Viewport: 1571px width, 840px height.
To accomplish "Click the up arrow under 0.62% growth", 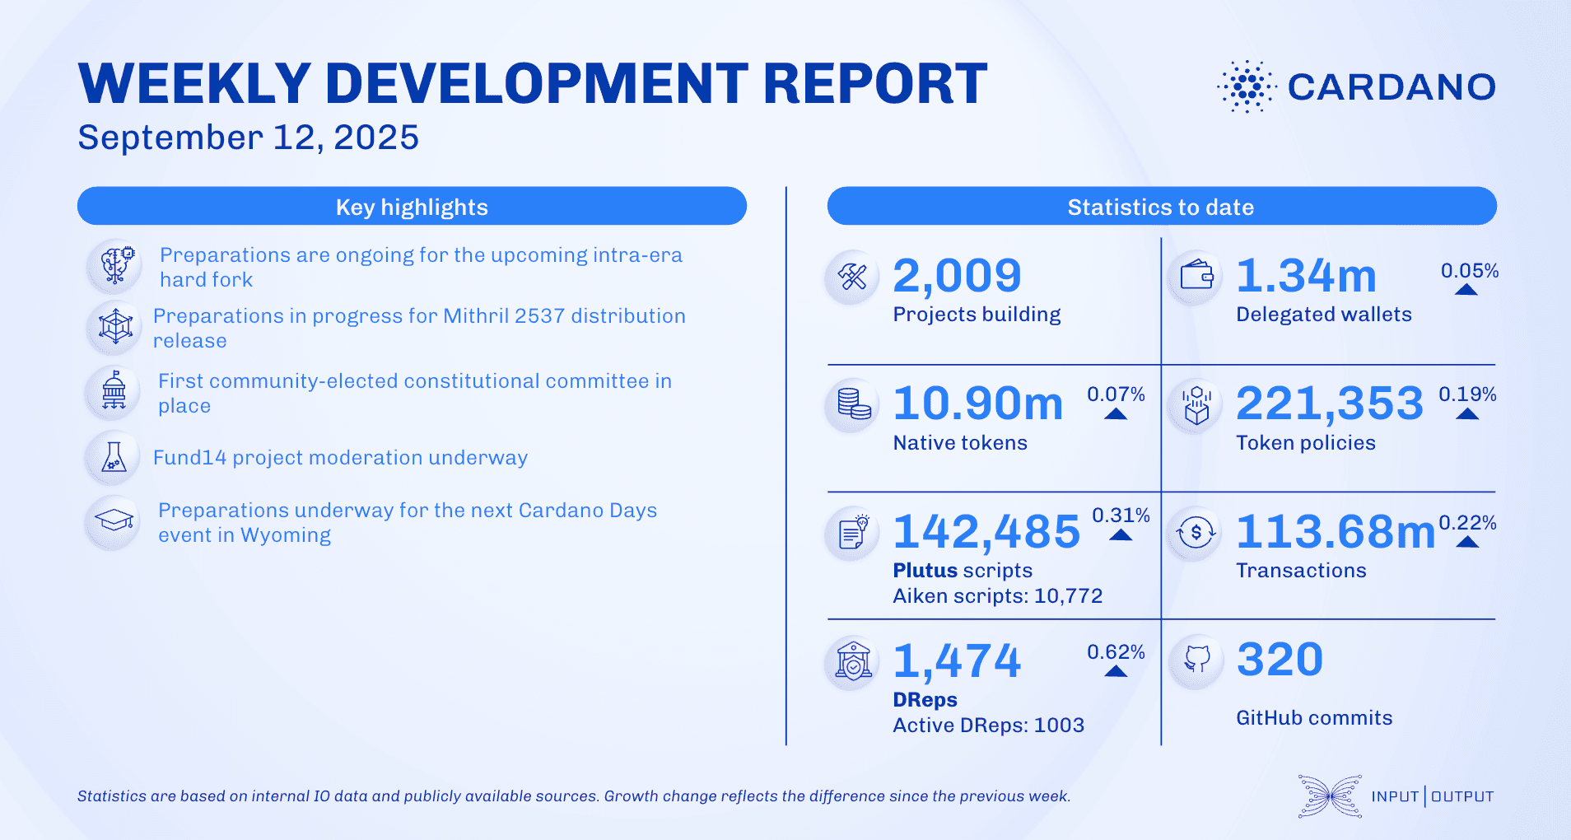I will pyautogui.click(x=1116, y=670).
